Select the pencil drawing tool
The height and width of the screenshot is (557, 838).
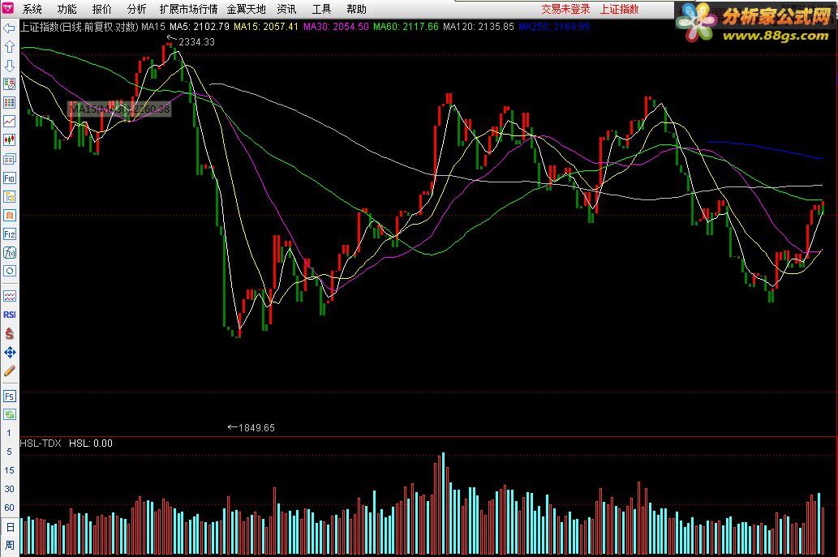9,371
